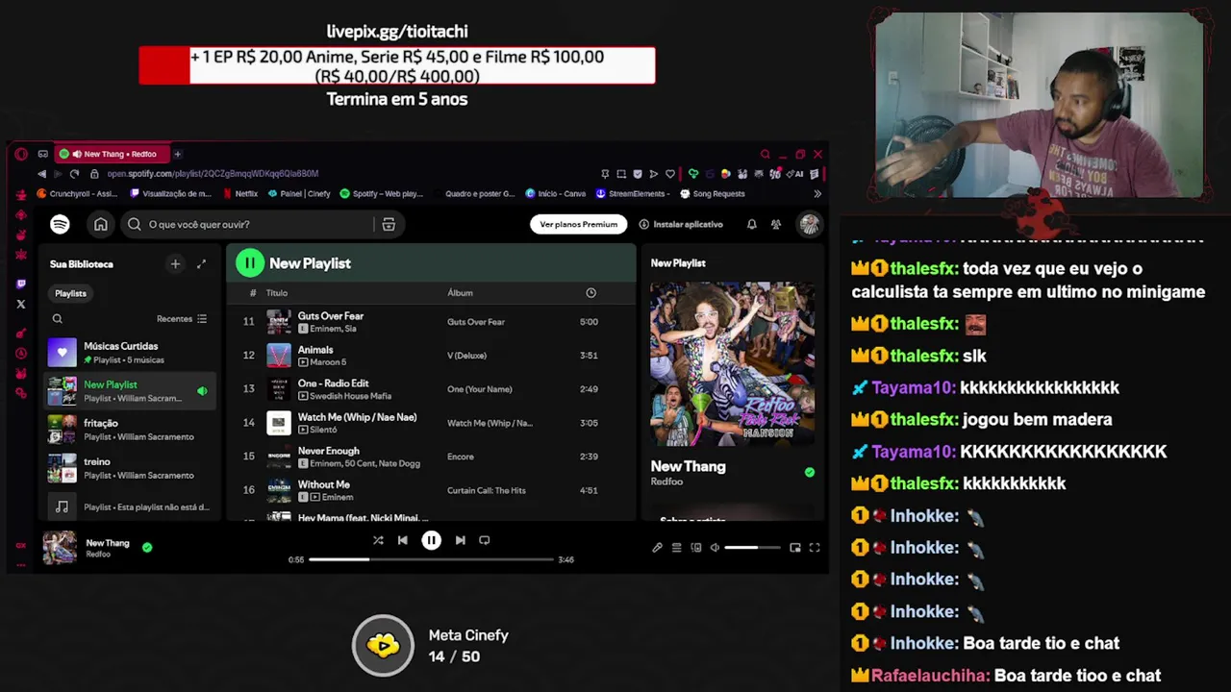The image size is (1231, 692).
Task: Sort by duration clock column header
Action: tap(590, 293)
